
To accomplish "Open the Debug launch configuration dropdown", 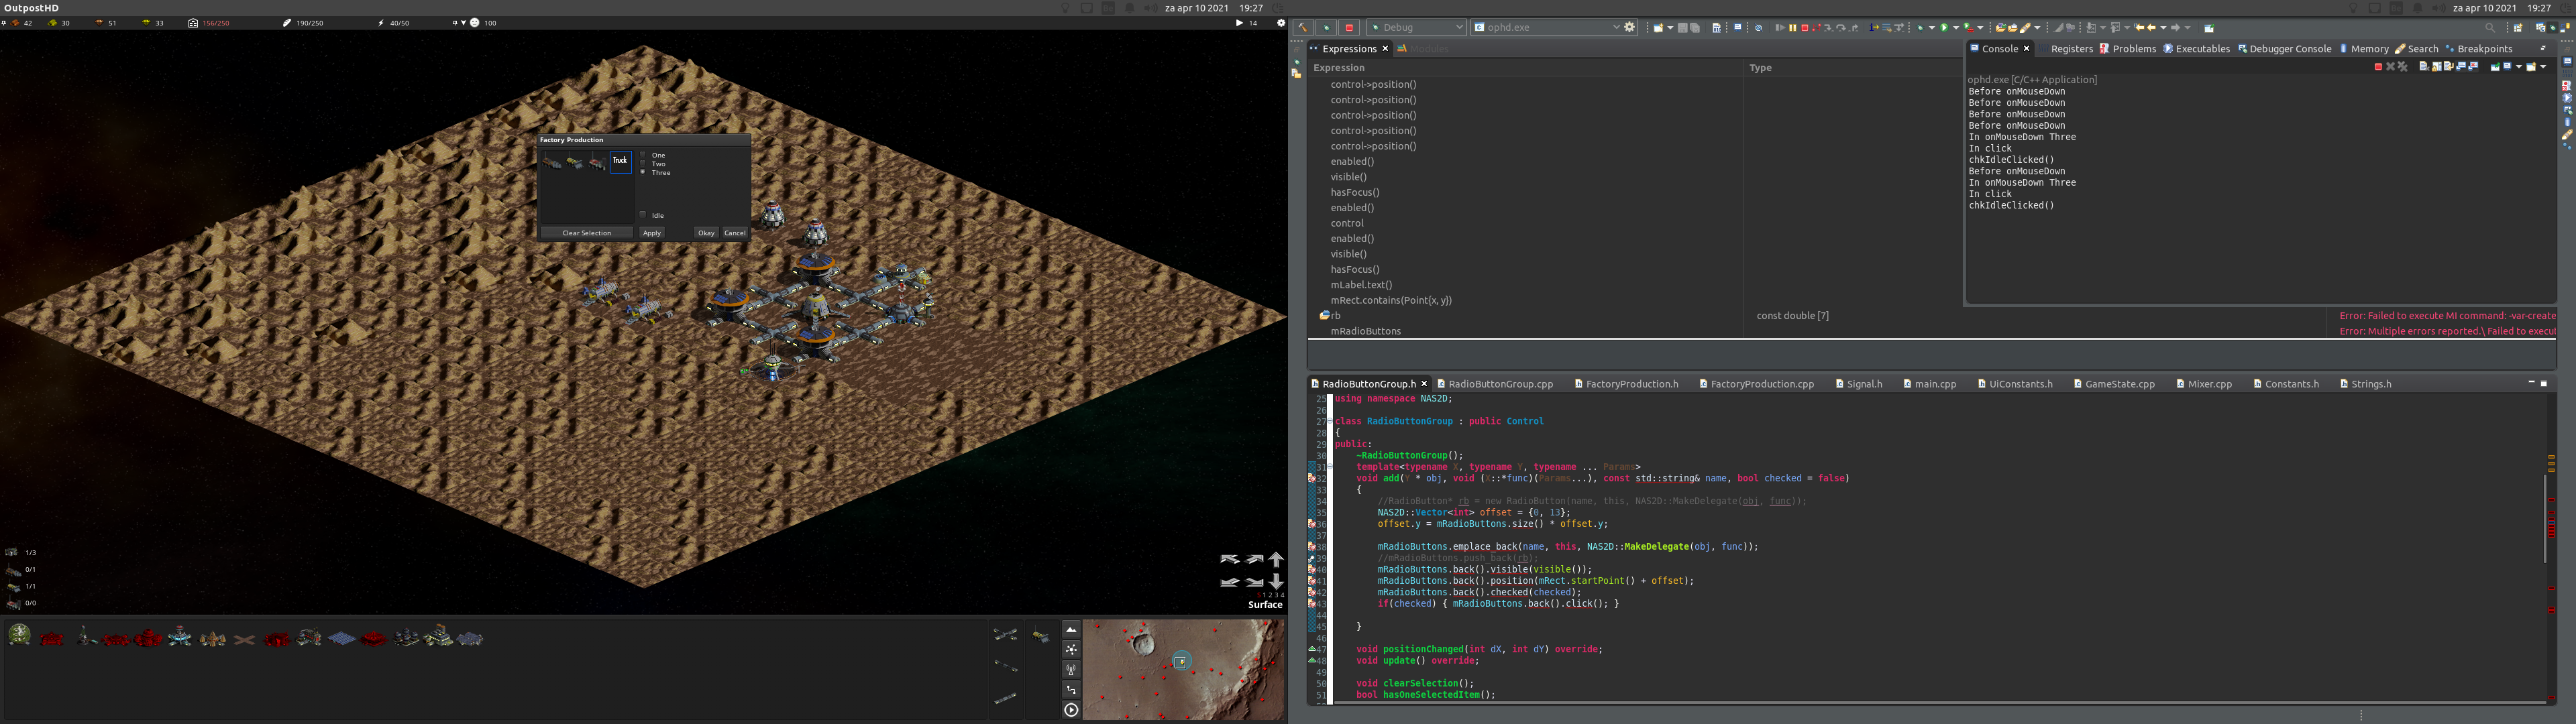I will (x=1460, y=27).
